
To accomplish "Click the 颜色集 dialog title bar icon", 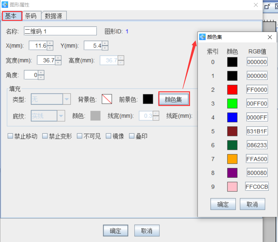I will pos(202,37).
